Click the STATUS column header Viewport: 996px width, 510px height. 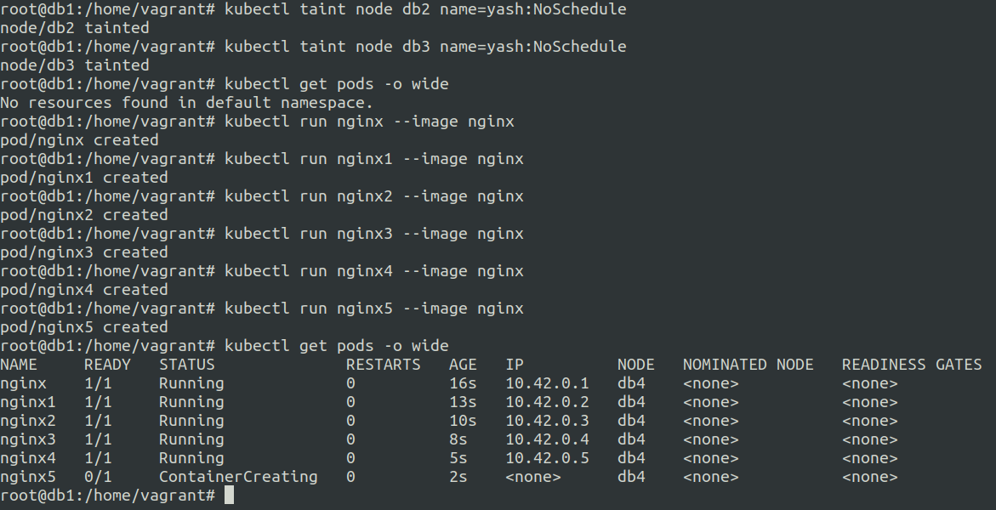[x=187, y=365]
